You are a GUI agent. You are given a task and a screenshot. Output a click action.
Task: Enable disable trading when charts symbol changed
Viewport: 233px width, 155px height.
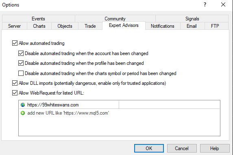[x=21, y=73]
